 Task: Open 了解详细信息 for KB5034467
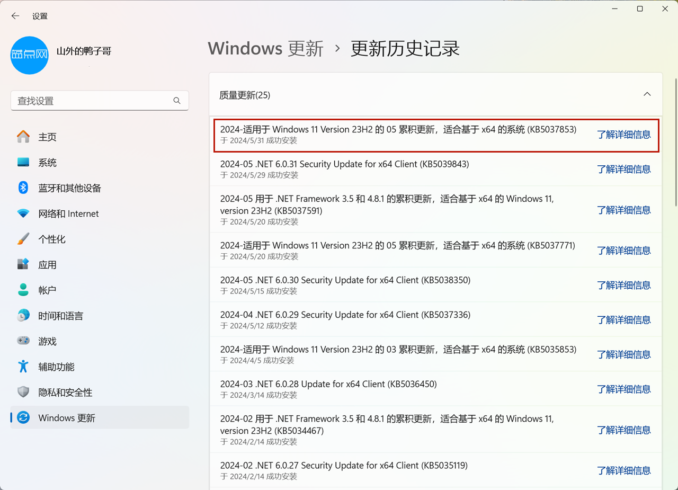623,430
